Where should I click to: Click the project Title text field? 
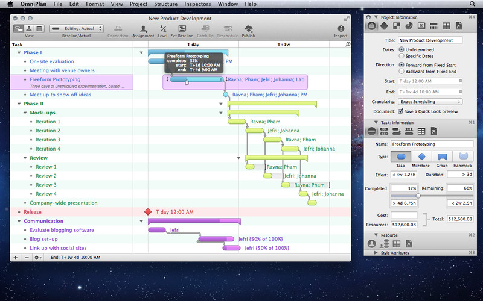[430, 40]
